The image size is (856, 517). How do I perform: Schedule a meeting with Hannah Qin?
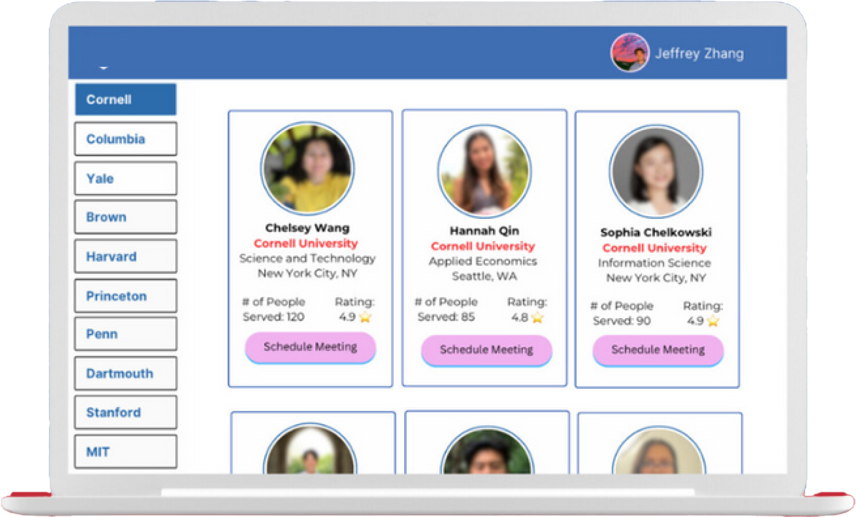click(x=486, y=350)
